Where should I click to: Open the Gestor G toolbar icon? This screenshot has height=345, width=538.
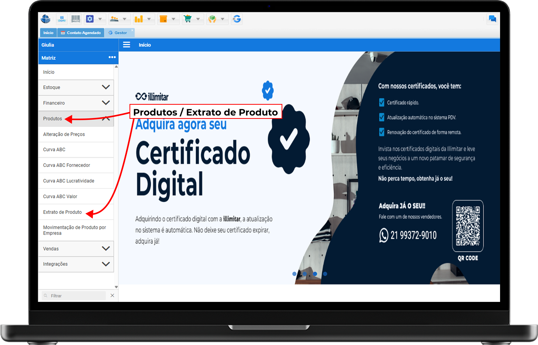[237, 19]
